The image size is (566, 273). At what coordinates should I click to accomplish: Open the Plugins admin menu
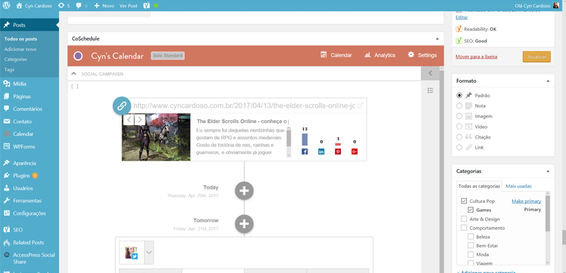point(21,175)
